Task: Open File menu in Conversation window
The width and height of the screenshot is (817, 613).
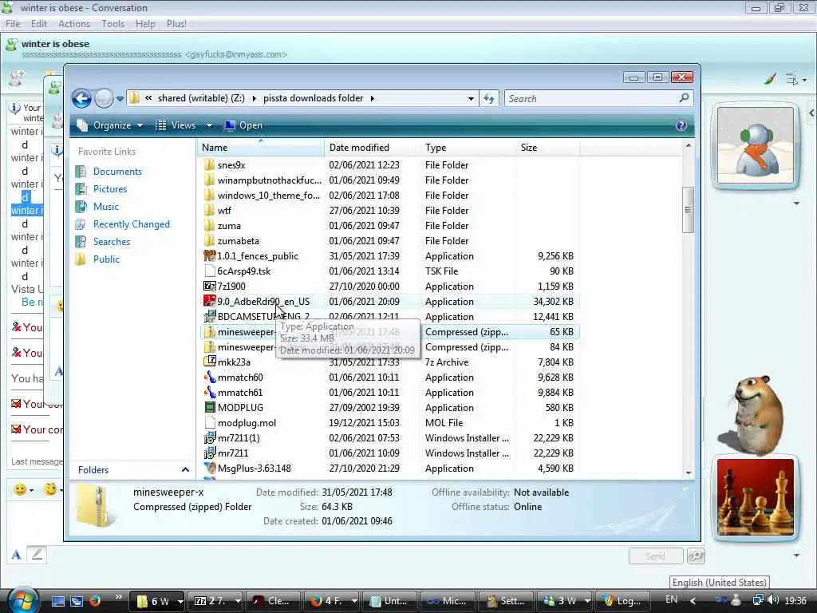Action: pos(13,24)
